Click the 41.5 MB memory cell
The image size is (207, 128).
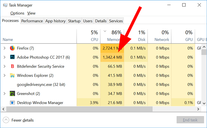[112, 75]
